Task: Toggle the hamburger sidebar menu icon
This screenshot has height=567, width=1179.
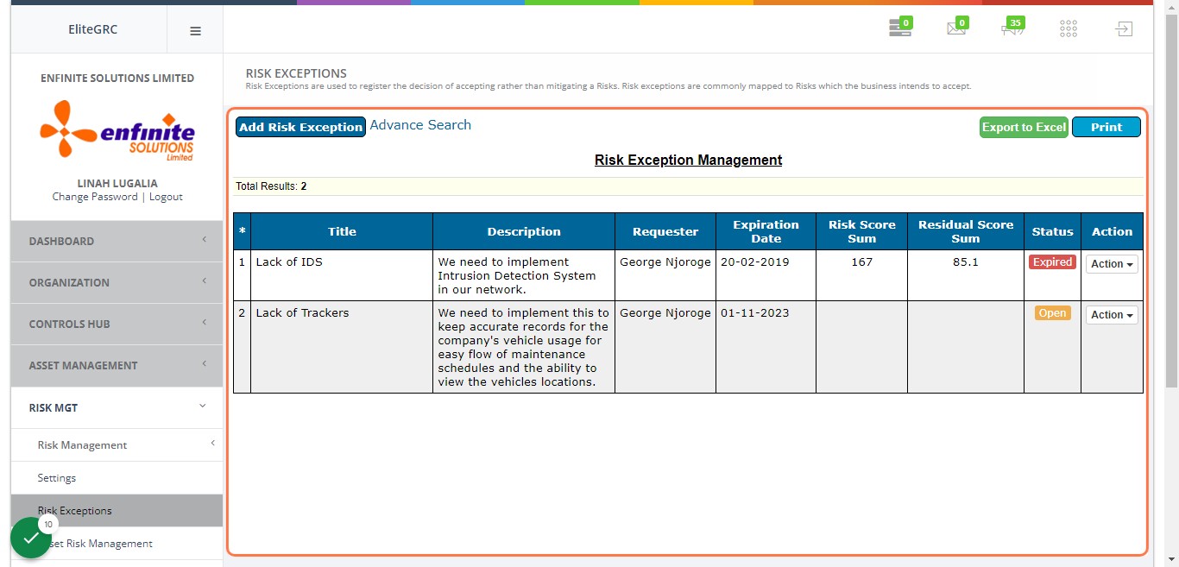Action: pyautogui.click(x=195, y=30)
